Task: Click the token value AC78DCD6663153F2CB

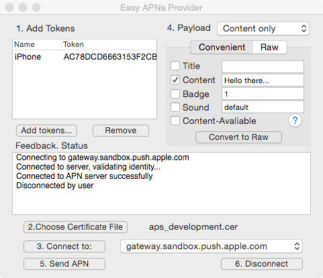Action: (110, 57)
